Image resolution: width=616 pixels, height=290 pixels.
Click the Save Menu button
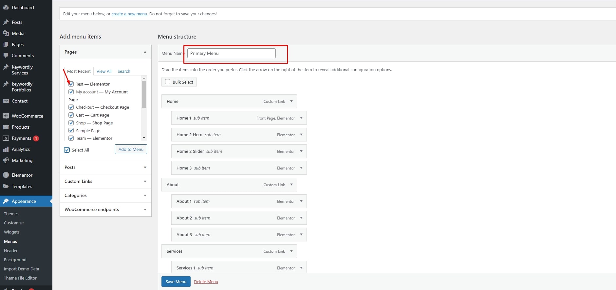(176, 282)
